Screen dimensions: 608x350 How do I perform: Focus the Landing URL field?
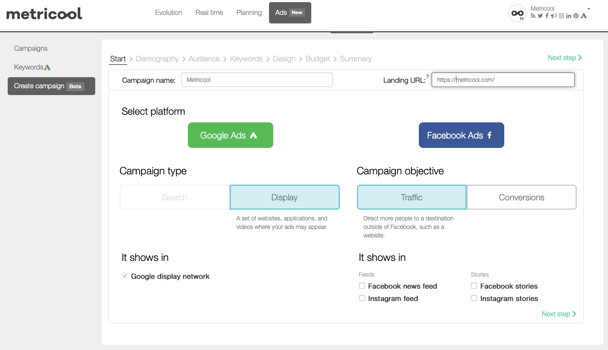(503, 80)
